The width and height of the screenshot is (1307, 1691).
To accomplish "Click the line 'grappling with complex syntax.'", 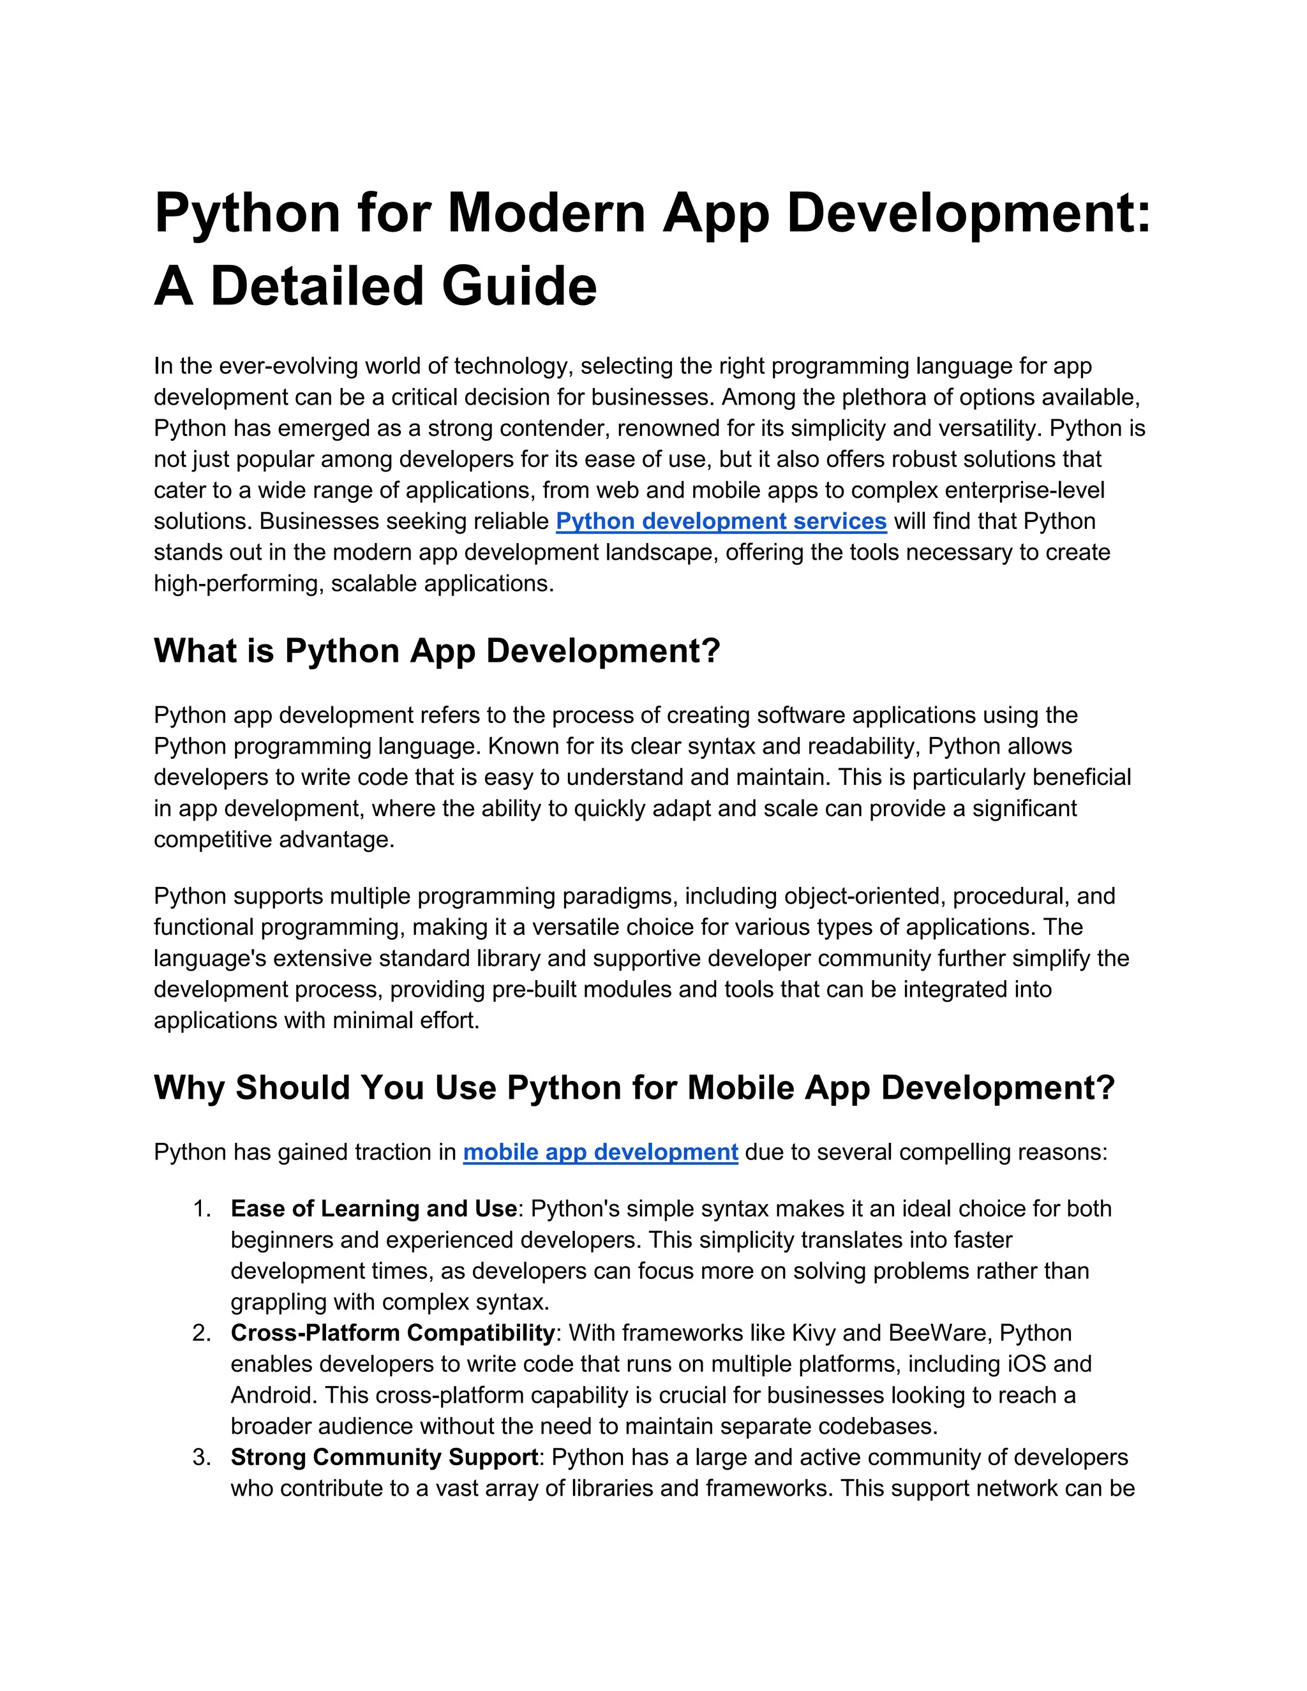I will (x=390, y=1302).
